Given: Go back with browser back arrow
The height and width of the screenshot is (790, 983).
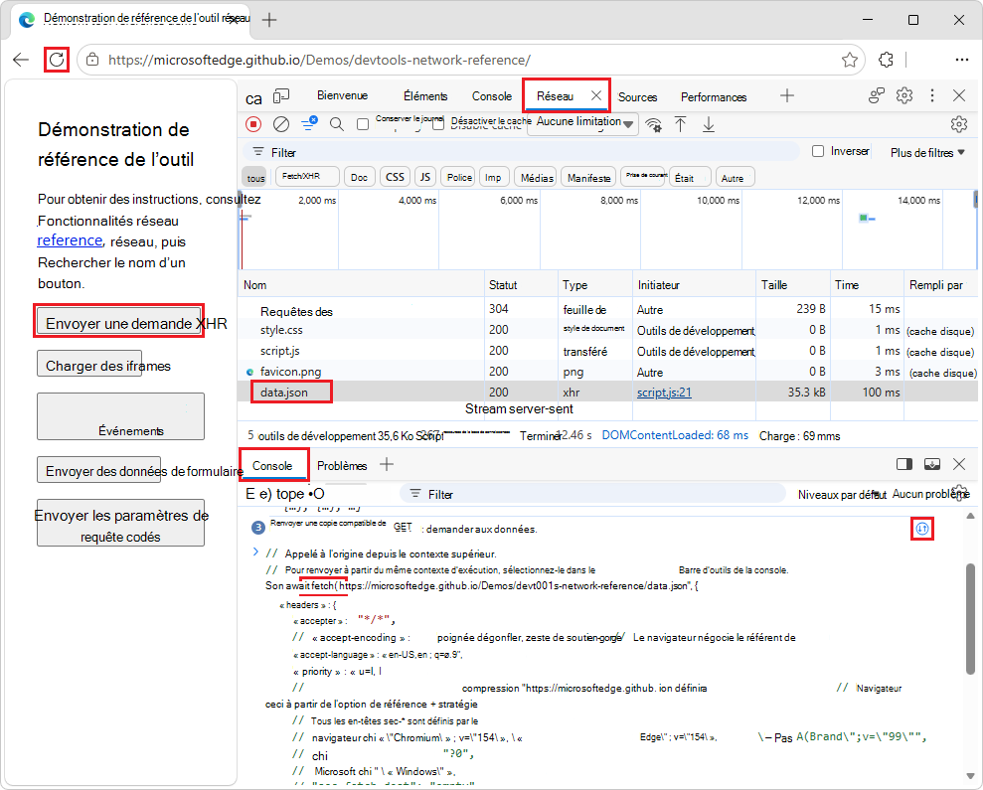Looking at the screenshot, I should click(21, 60).
